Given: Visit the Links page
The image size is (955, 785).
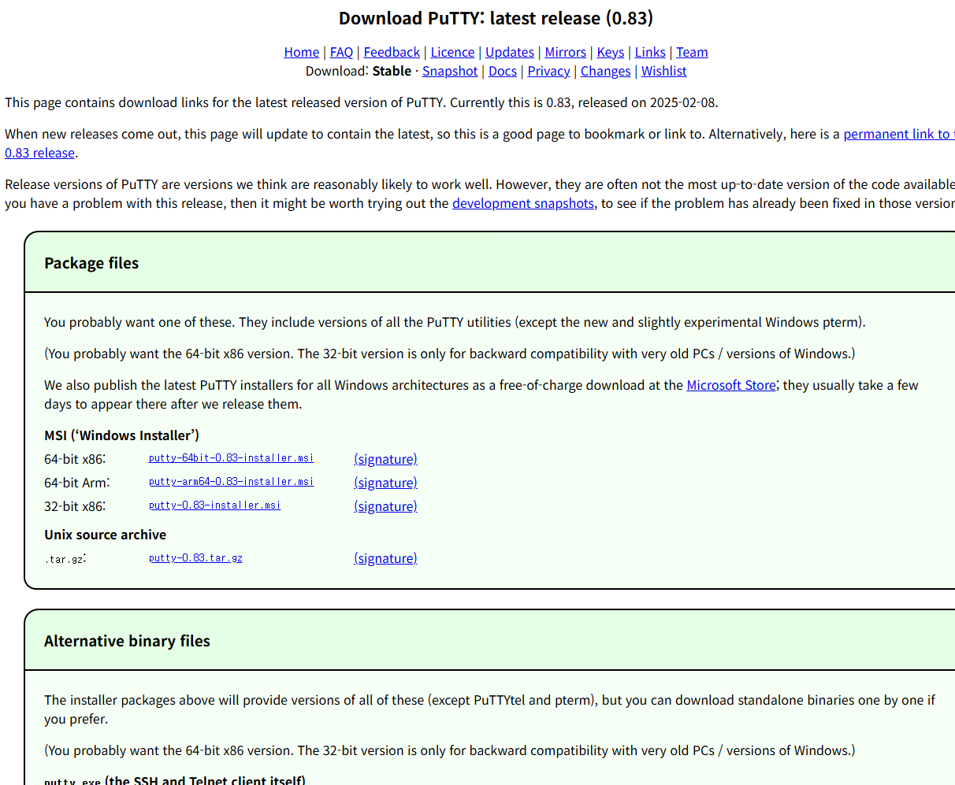Looking at the screenshot, I should (650, 52).
